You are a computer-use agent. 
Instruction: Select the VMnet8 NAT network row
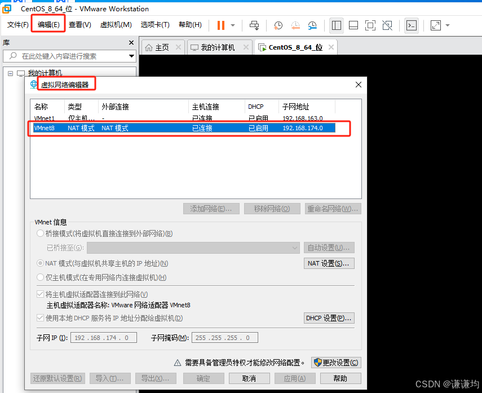[x=184, y=128]
